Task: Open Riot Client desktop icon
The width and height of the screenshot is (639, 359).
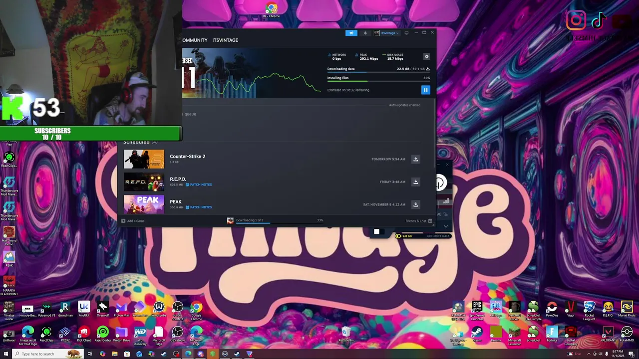Action: pos(84,334)
